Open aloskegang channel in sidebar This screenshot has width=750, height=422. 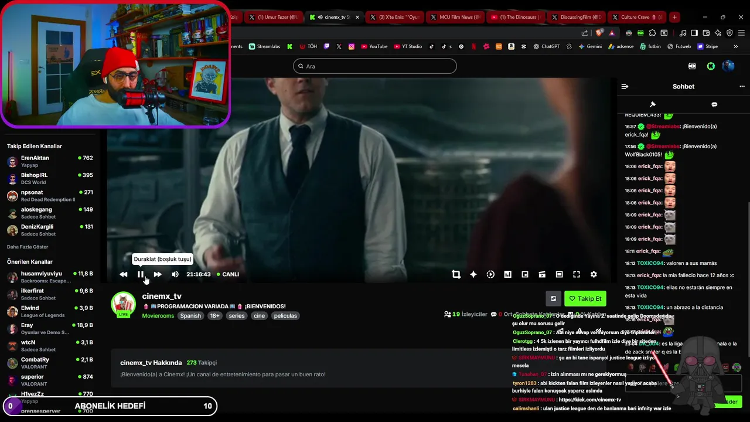pos(50,213)
